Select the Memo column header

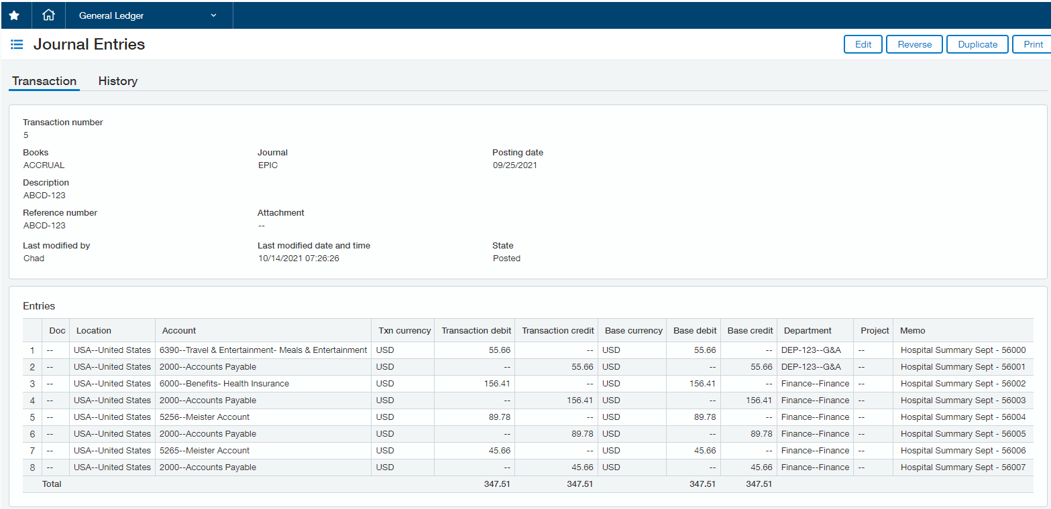tap(912, 330)
